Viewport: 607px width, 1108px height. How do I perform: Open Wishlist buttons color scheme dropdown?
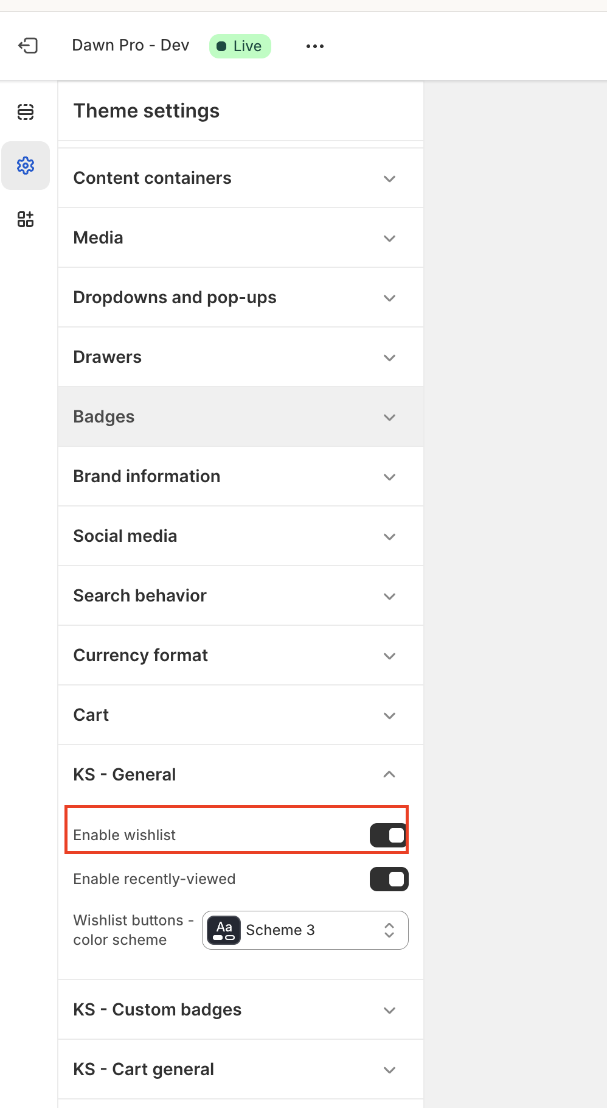(305, 930)
